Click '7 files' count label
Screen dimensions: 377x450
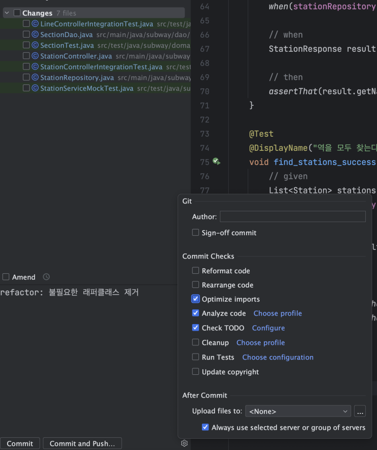[x=66, y=13]
